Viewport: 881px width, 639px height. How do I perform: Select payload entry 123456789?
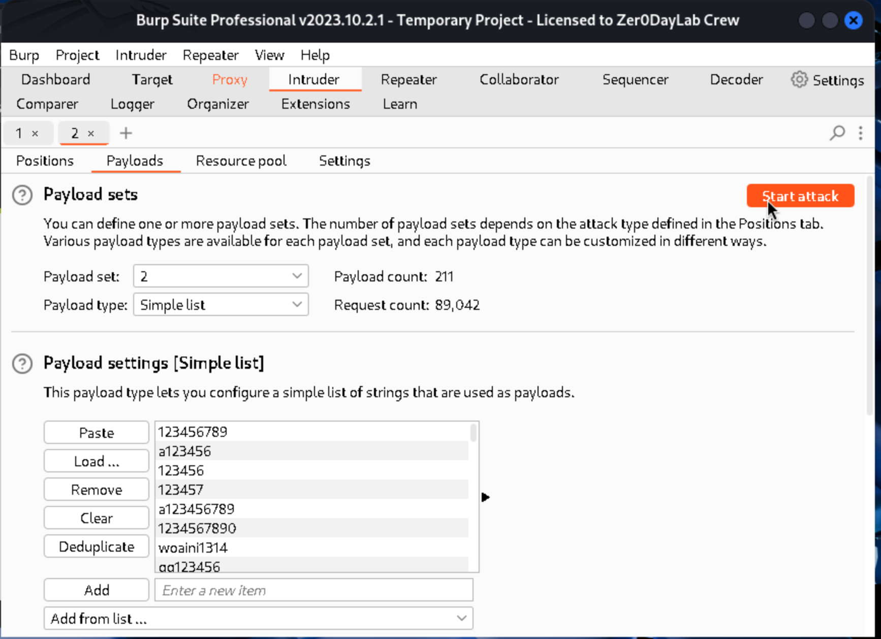click(312, 432)
